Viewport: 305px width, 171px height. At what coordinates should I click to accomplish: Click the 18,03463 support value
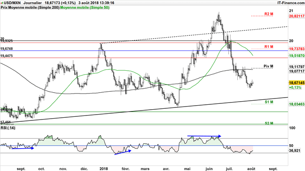296,104
